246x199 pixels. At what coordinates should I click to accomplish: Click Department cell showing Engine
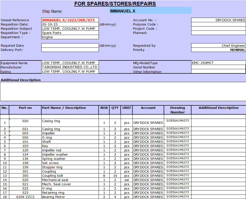point(70,37)
